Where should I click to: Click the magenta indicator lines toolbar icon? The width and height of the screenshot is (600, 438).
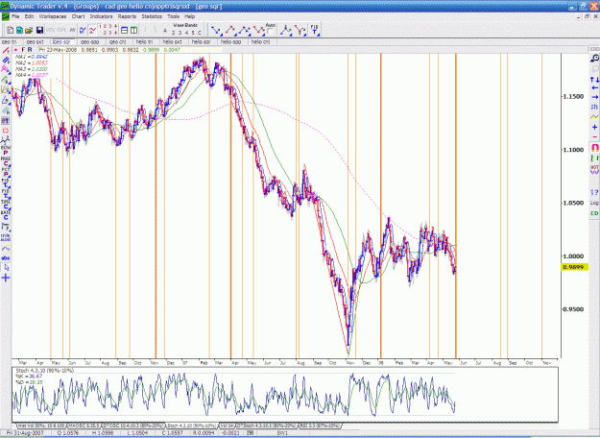tap(92, 30)
